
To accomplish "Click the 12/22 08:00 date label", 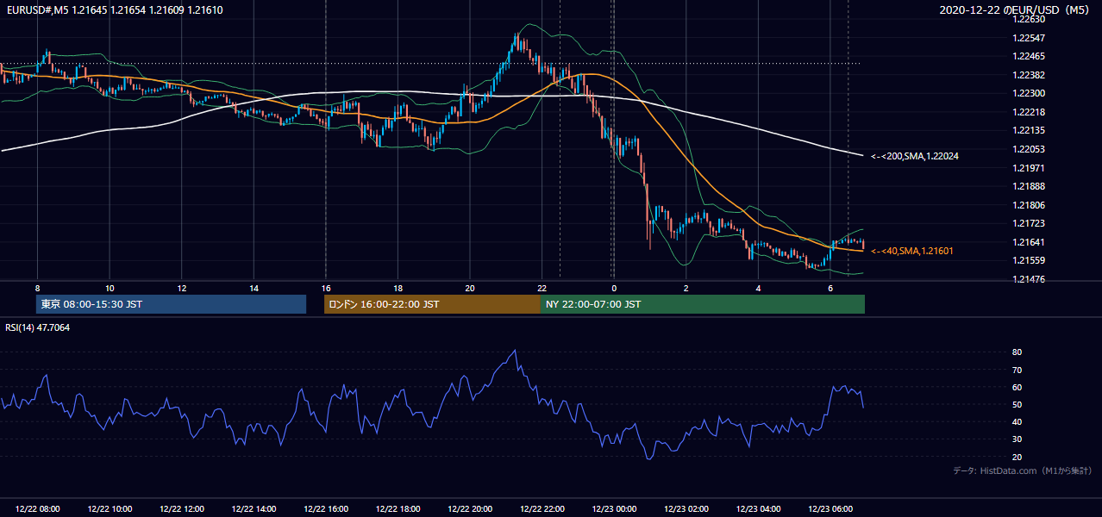I will click(x=37, y=509).
